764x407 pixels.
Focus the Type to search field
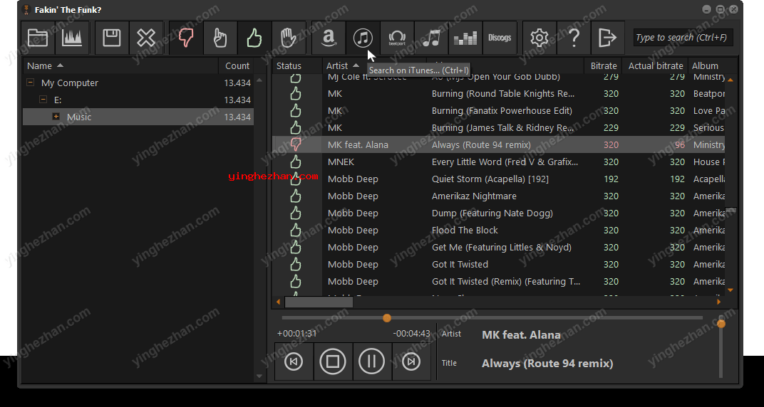(683, 38)
